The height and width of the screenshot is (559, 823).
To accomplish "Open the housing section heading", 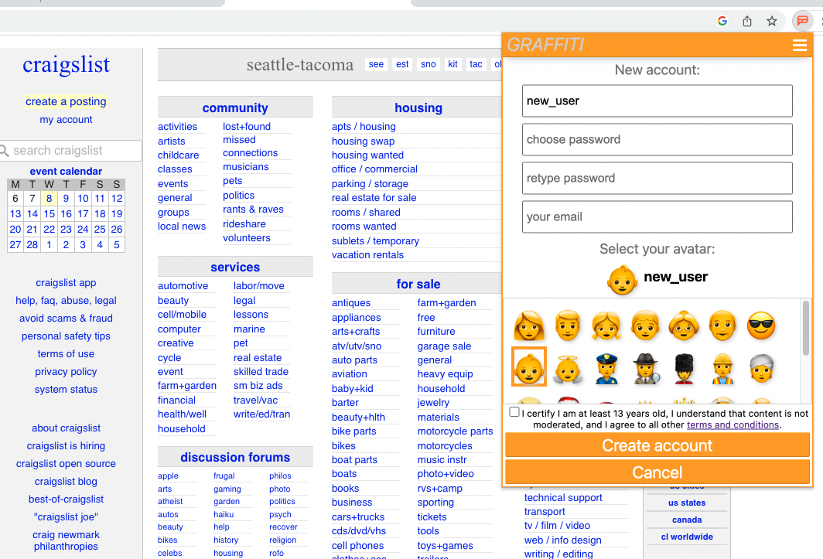I will pyautogui.click(x=418, y=107).
